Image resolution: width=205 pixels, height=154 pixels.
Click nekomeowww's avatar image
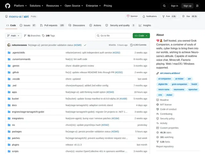pyautogui.click(x=9, y=45)
